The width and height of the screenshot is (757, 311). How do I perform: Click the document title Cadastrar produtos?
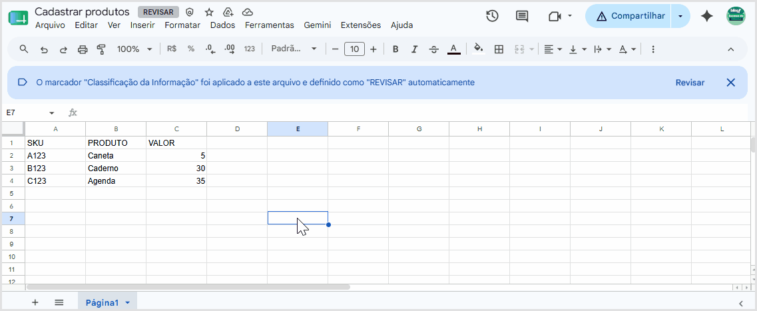(82, 11)
